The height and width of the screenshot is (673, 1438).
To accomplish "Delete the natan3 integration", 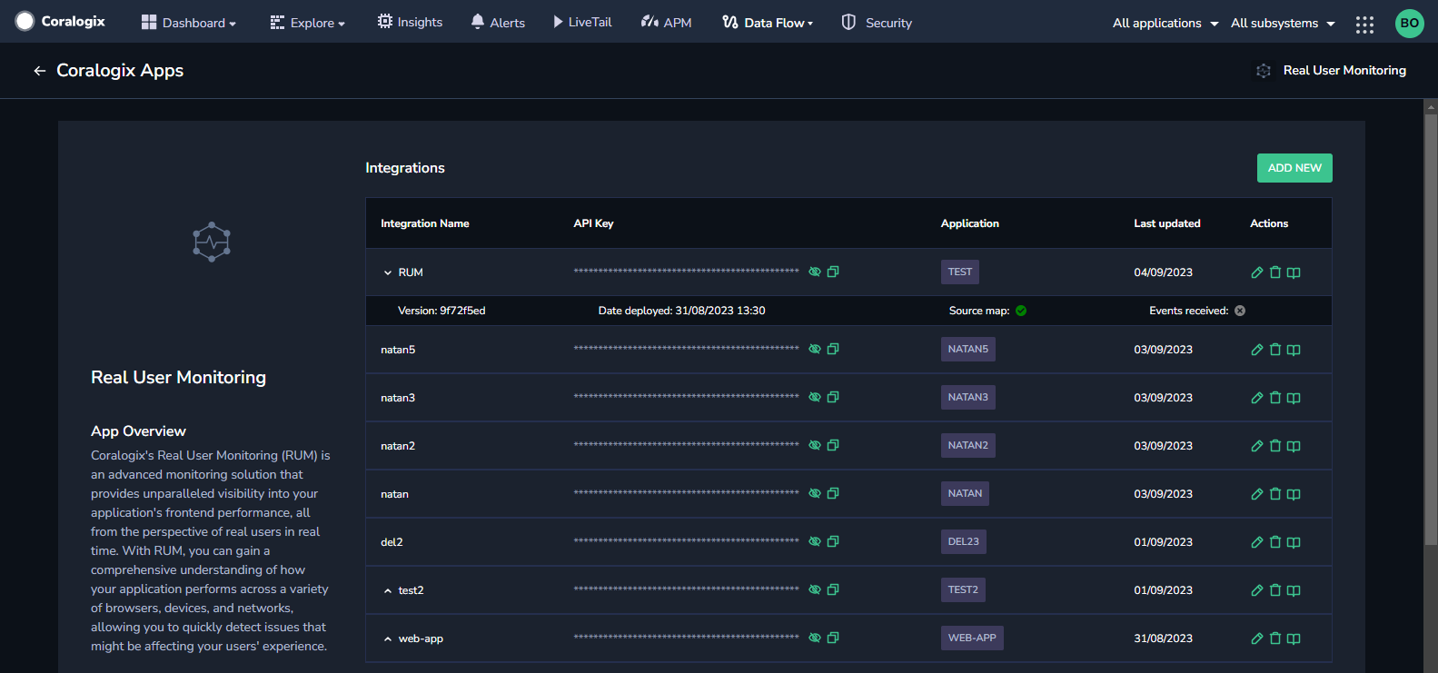I will 1275,398.
